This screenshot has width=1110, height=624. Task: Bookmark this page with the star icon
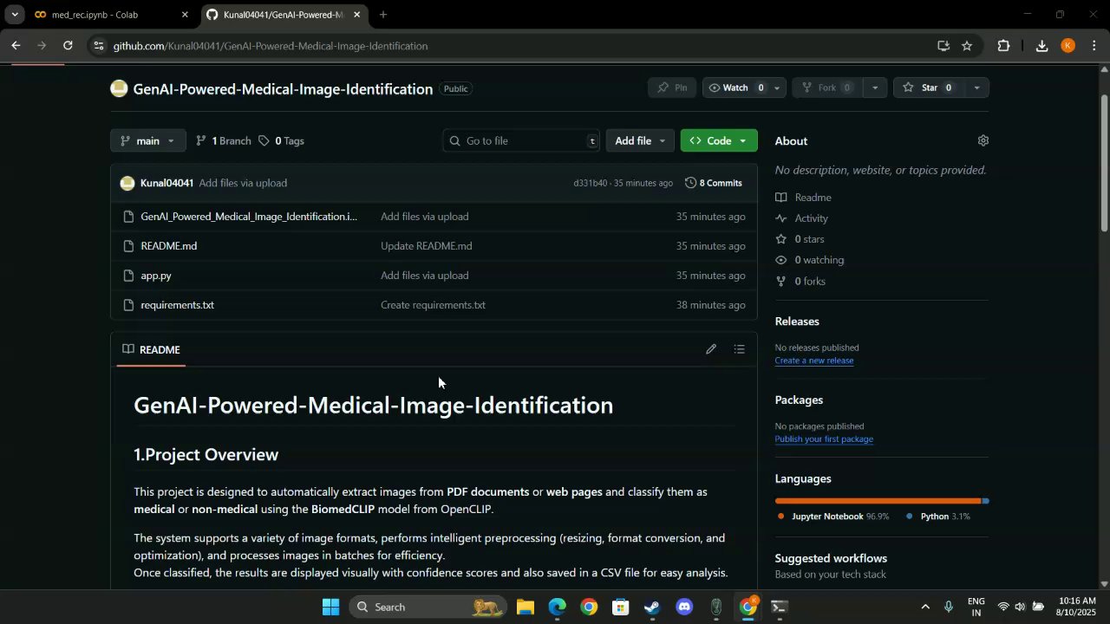(x=967, y=46)
